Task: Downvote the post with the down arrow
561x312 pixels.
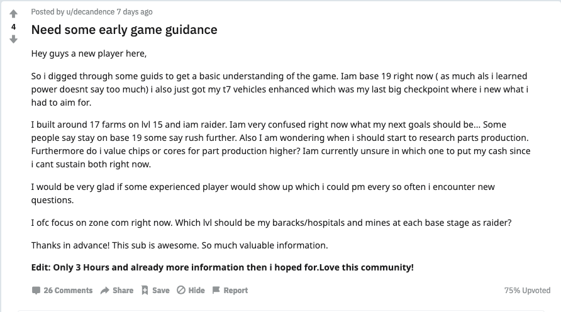Action: pos(14,40)
